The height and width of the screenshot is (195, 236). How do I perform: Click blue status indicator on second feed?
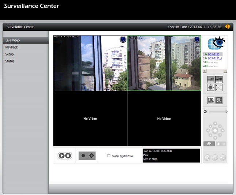tap(197, 40)
